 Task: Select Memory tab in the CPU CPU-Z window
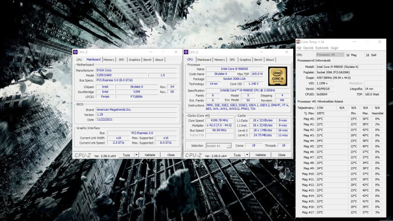220,60
